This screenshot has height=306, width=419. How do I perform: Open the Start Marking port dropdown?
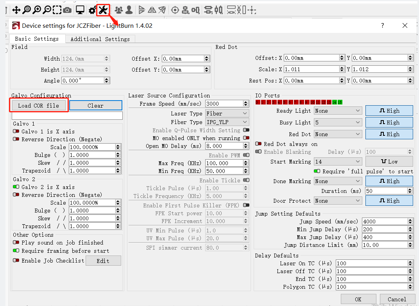[x=338, y=162]
